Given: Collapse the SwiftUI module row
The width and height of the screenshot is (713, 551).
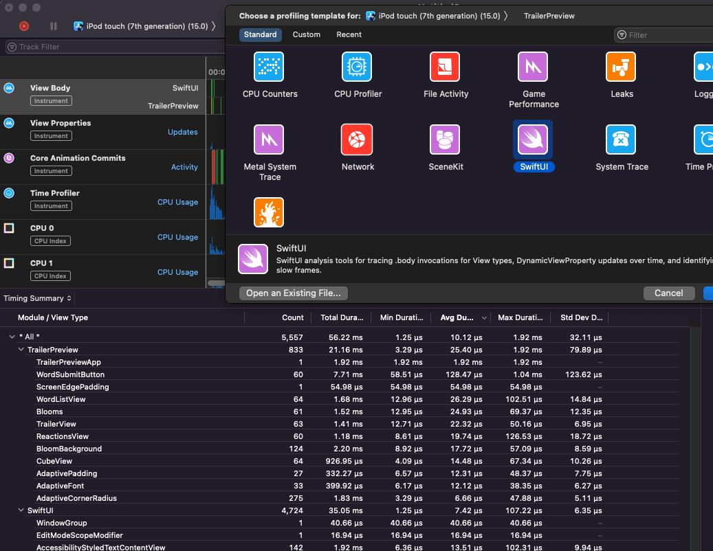Looking at the screenshot, I should [x=21, y=510].
